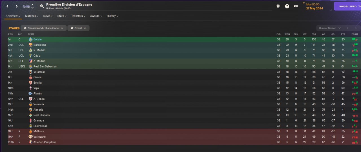Screen dimensions: 361x152
Task: Open the help question mark icon
Action: (287, 6)
